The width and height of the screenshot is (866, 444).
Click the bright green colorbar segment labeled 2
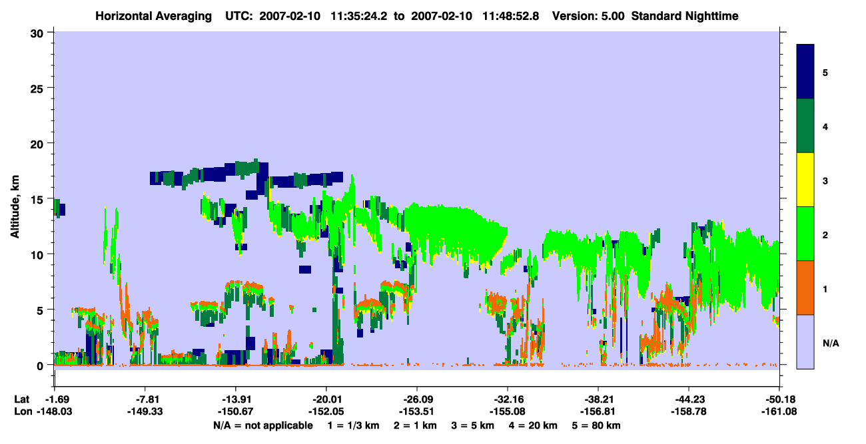click(x=805, y=234)
